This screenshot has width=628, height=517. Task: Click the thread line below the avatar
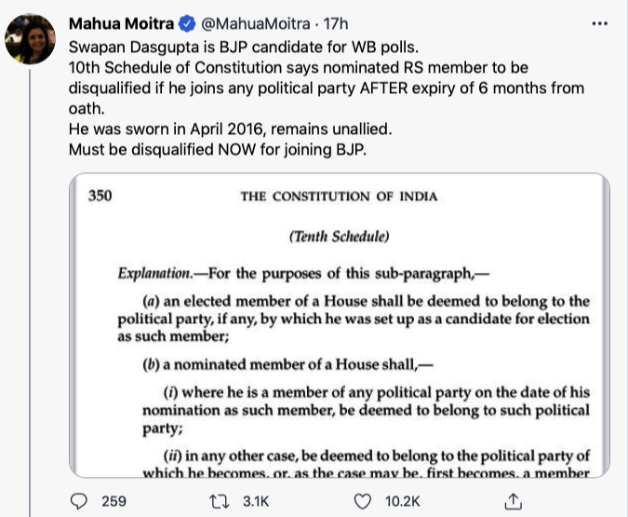(x=30, y=279)
